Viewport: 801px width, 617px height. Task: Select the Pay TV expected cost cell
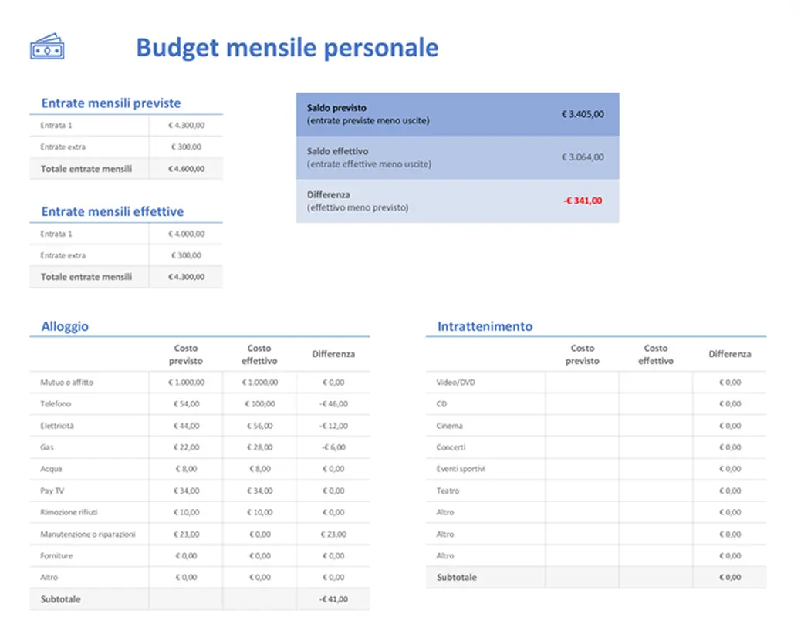[185, 490]
